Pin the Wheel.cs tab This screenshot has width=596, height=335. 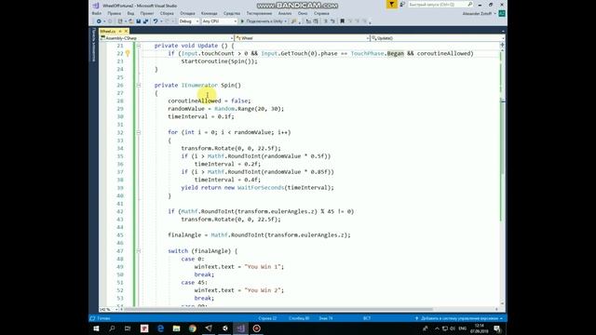point(120,31)
